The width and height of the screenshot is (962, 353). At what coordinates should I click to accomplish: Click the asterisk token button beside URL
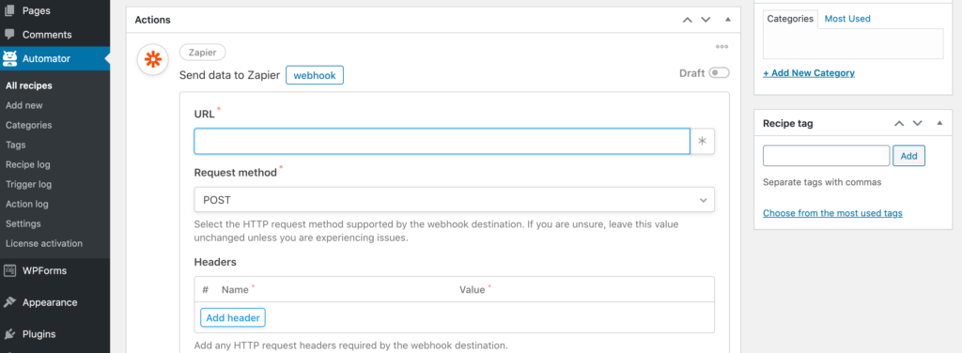tap(703, 141)
